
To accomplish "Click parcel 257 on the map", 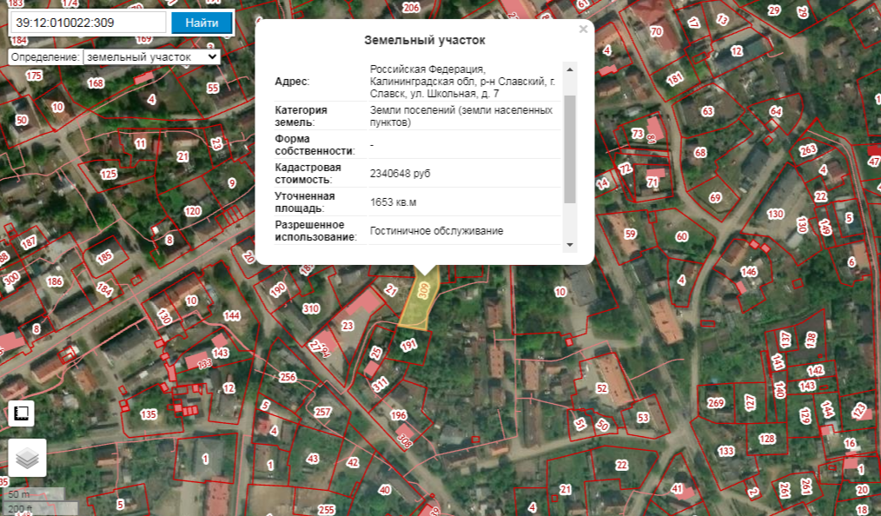I will 322,412.
